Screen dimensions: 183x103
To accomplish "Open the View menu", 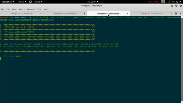I will 14,9.
